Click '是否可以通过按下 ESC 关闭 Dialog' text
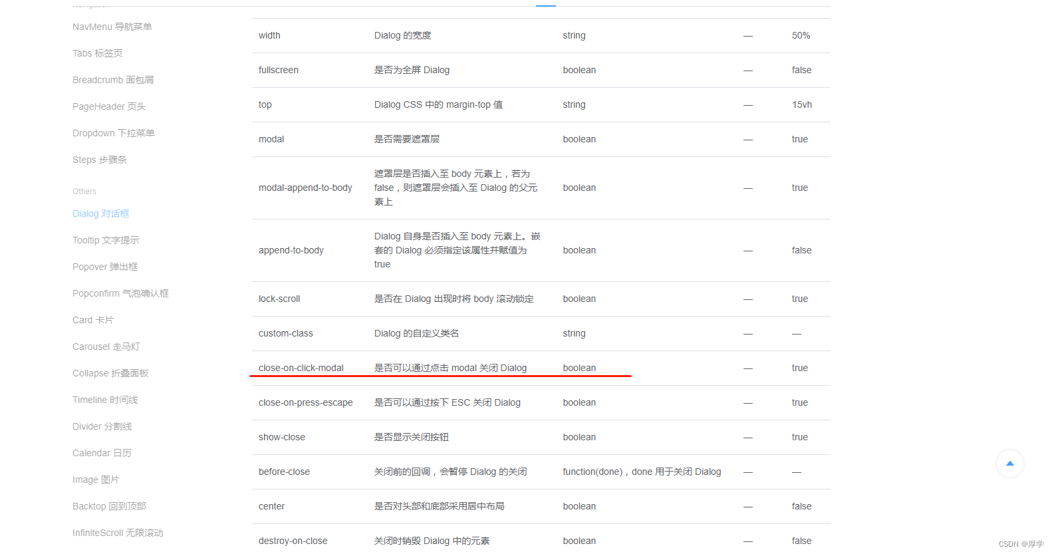The width and height of the screenshot is (1054, 554). (448, 402)
